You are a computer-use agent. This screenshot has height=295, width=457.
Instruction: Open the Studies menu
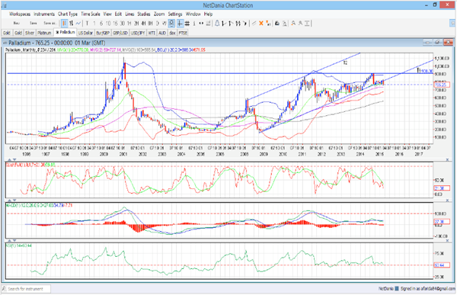click(x=144, y=14)
